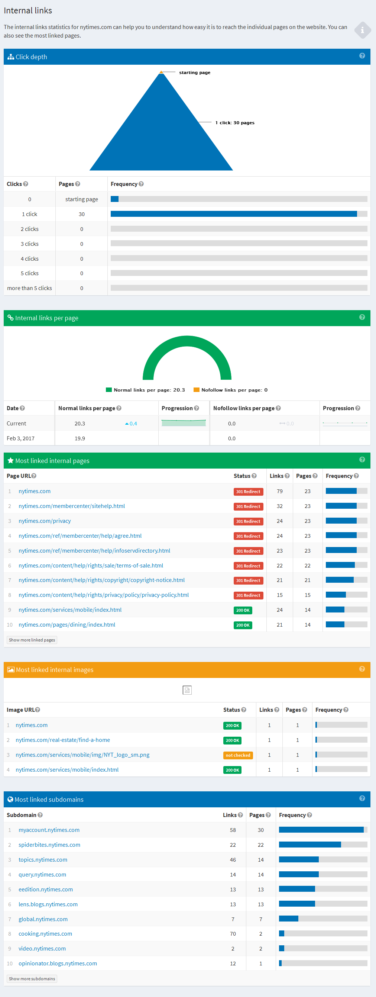This screenshot has height=997, width=376.
Task: Open myaccount.nytimes.com subdomain link
Action: (x=49, y=830)
